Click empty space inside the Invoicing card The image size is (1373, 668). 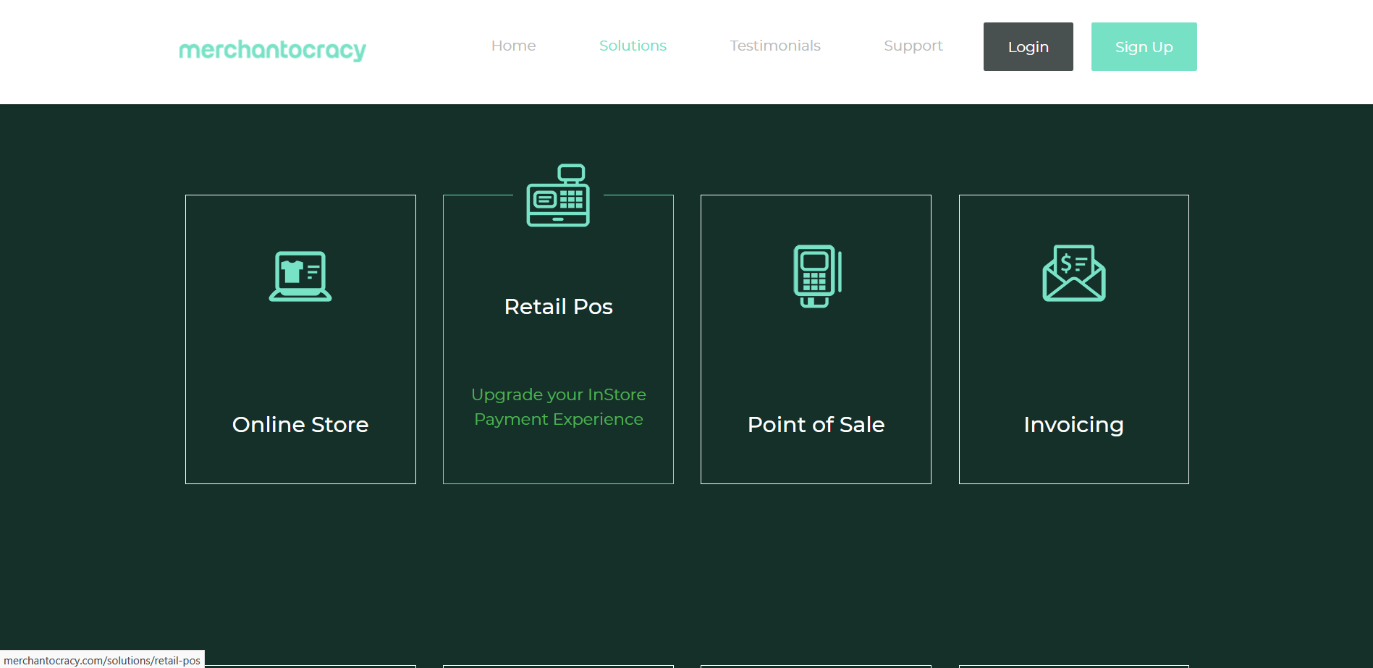[x=1073, y=355]
